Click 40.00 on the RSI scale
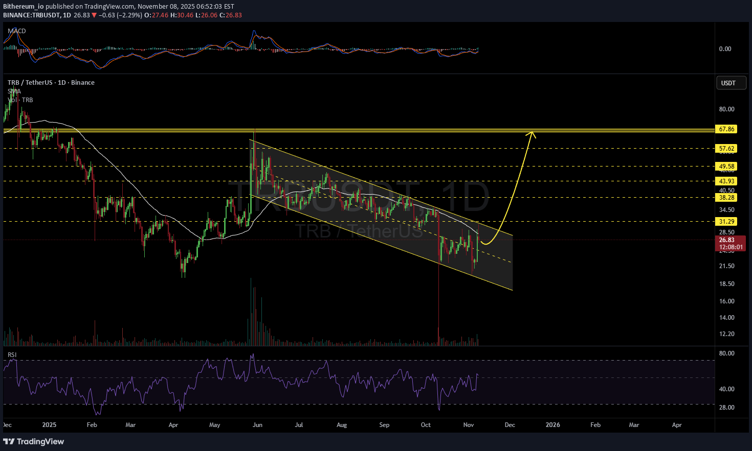The height and width of the screenshot is (451, 752). 726,389
